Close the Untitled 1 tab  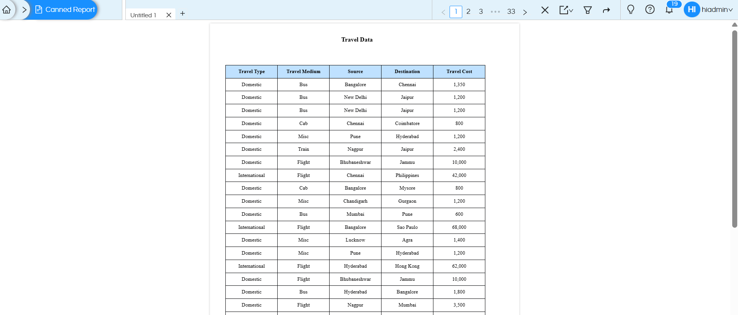tap(168, 15)
